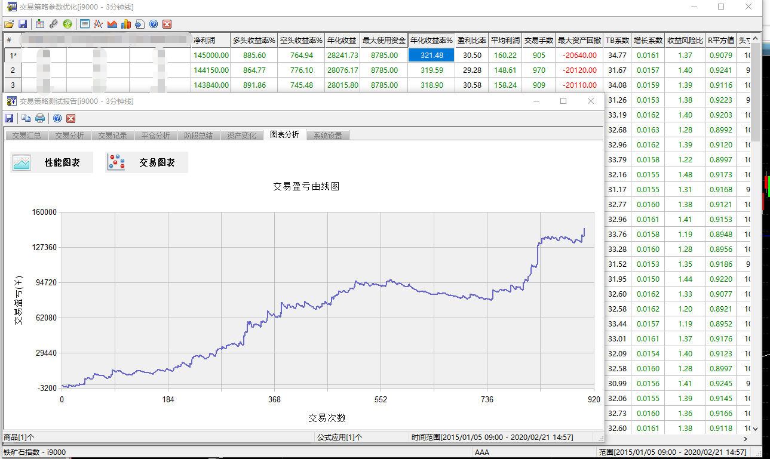Switch to the 交易汇总 tab
This screenshot has width=770, height=459.
(x=26, y=135)
